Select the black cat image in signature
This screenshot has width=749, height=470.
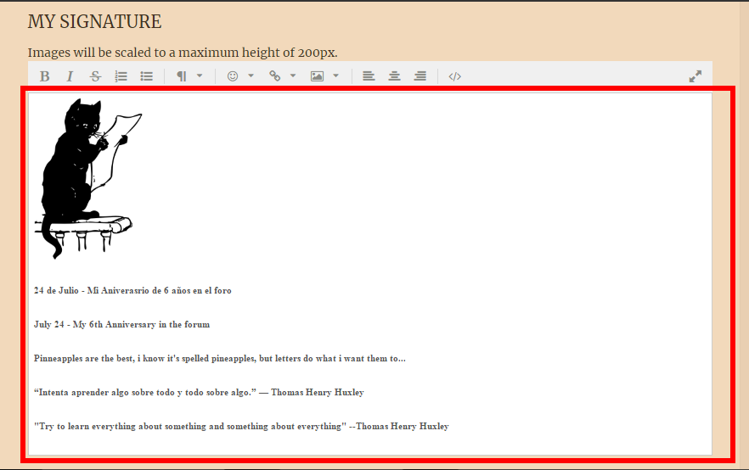[88, 179]
